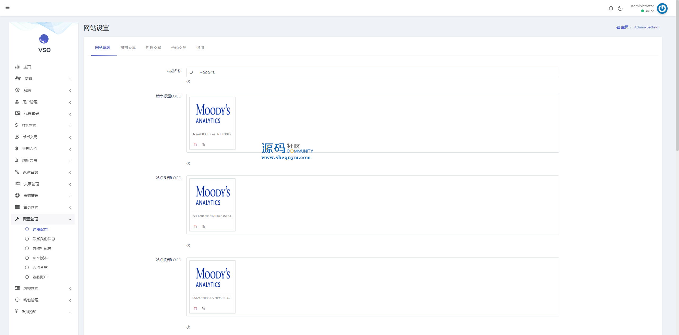
Task: Click the Administrator user name
Action: pyautogui.click(x=642, y=6)
